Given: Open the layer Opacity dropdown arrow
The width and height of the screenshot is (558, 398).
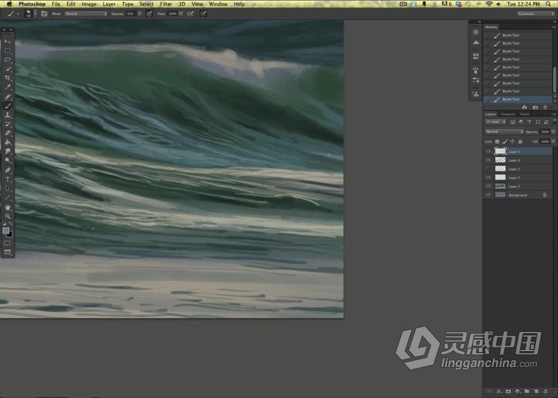Looking at the screenshot, I should pos(553,132).
